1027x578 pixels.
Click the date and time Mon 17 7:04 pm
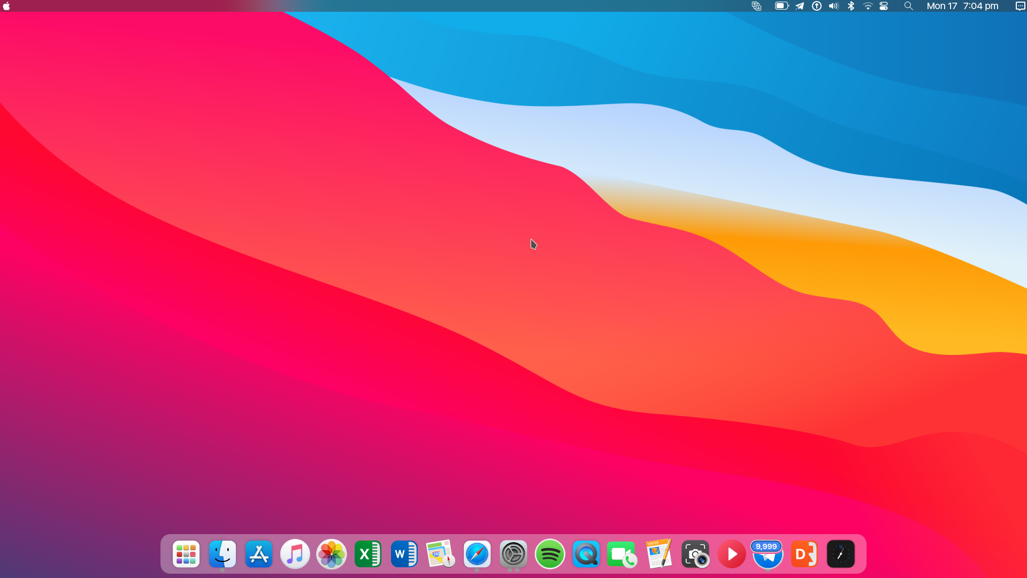coord(962,6)
